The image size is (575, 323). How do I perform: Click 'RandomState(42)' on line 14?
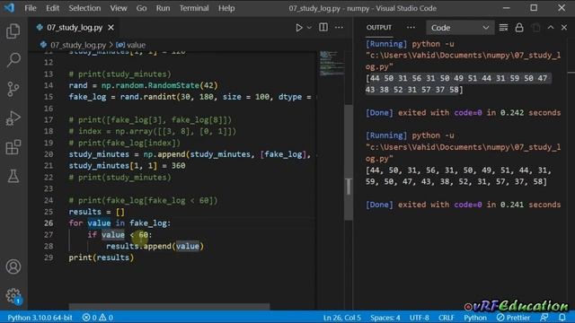coord(183,85)
